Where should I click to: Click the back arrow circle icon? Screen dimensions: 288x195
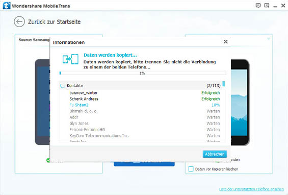click(x=19, y=22)
